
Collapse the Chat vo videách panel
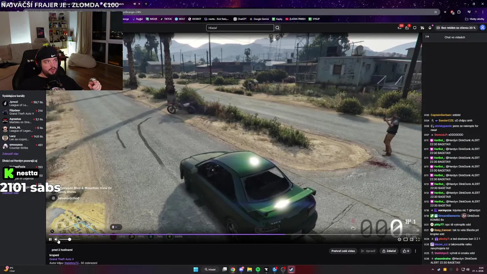point(427,37)
